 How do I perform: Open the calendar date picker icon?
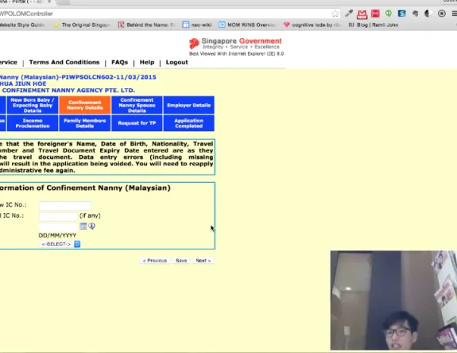coord(83,226)
